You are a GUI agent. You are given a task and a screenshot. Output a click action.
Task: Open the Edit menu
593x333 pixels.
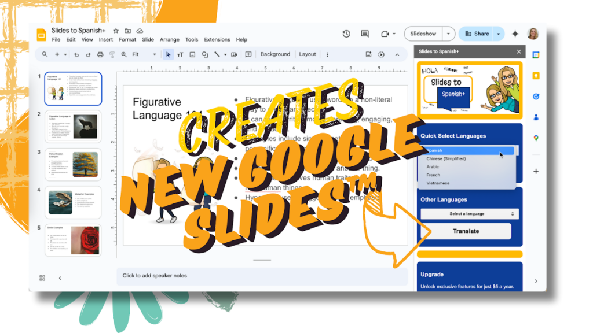71,40
